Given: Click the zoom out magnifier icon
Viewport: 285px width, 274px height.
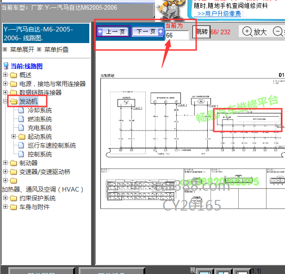Looking at the screenshot, I should click(x=278, y=31).
